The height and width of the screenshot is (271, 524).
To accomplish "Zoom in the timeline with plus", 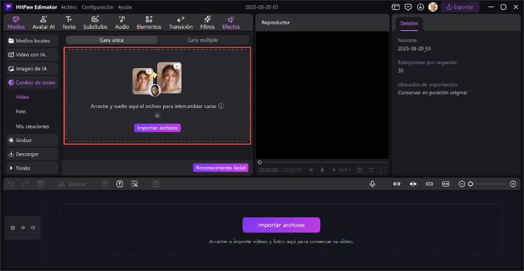I will (514, 184).
